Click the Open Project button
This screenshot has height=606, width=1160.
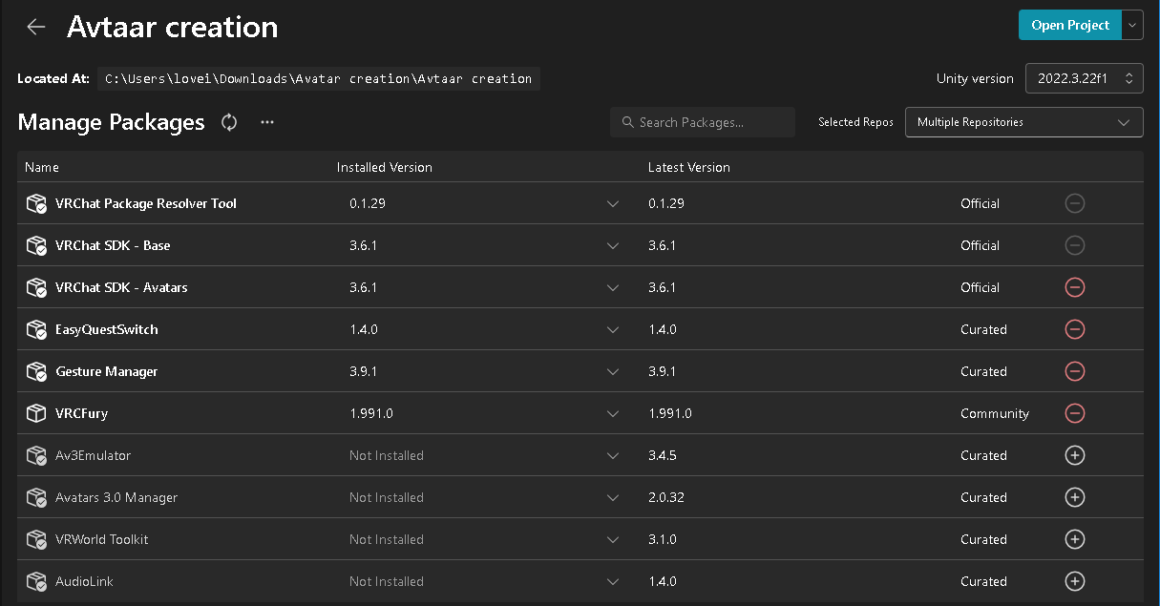point(1069,25)
